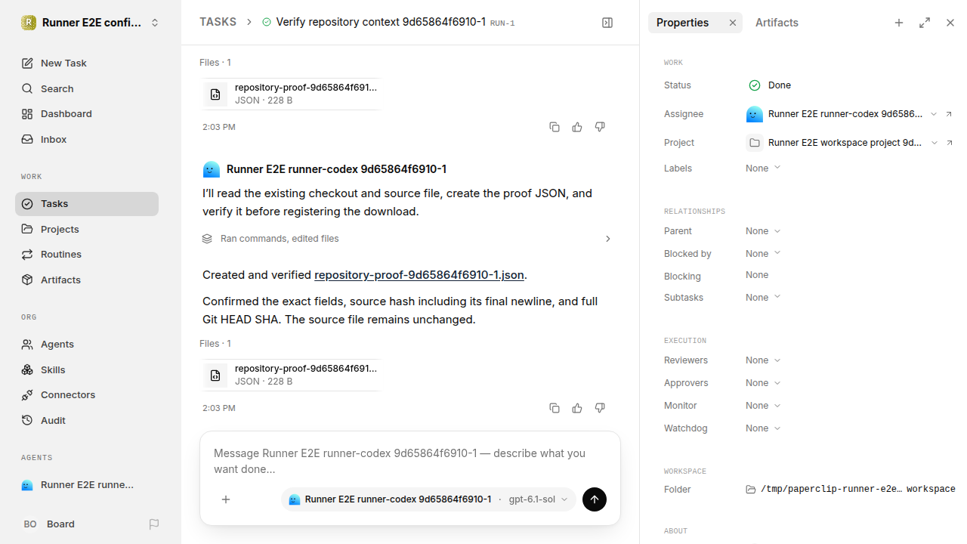Open the Labels None dropdown
The width and height of the screenshot is (967, 544).
(763, 168)
